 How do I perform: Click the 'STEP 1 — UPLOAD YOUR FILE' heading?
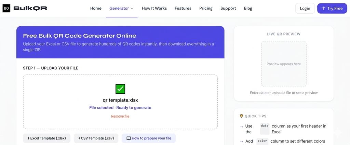pos(51,68)
